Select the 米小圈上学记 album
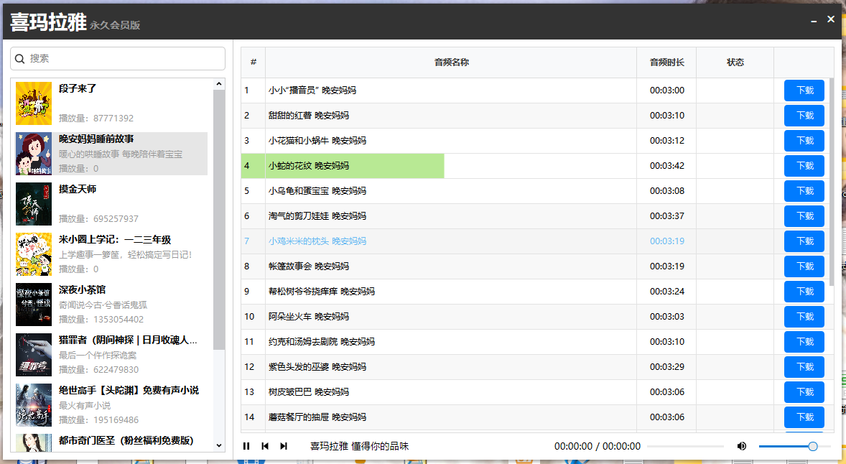This screenshot has height=464, width=846. point(34,254)
